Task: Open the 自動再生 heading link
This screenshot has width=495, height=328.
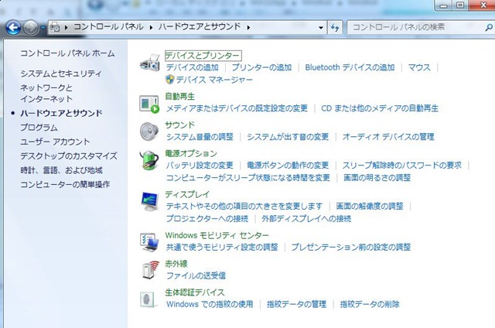Action: pos(180,96)
